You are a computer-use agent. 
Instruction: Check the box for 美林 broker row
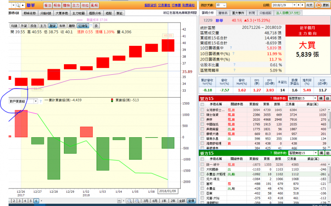tap(202, 119)
